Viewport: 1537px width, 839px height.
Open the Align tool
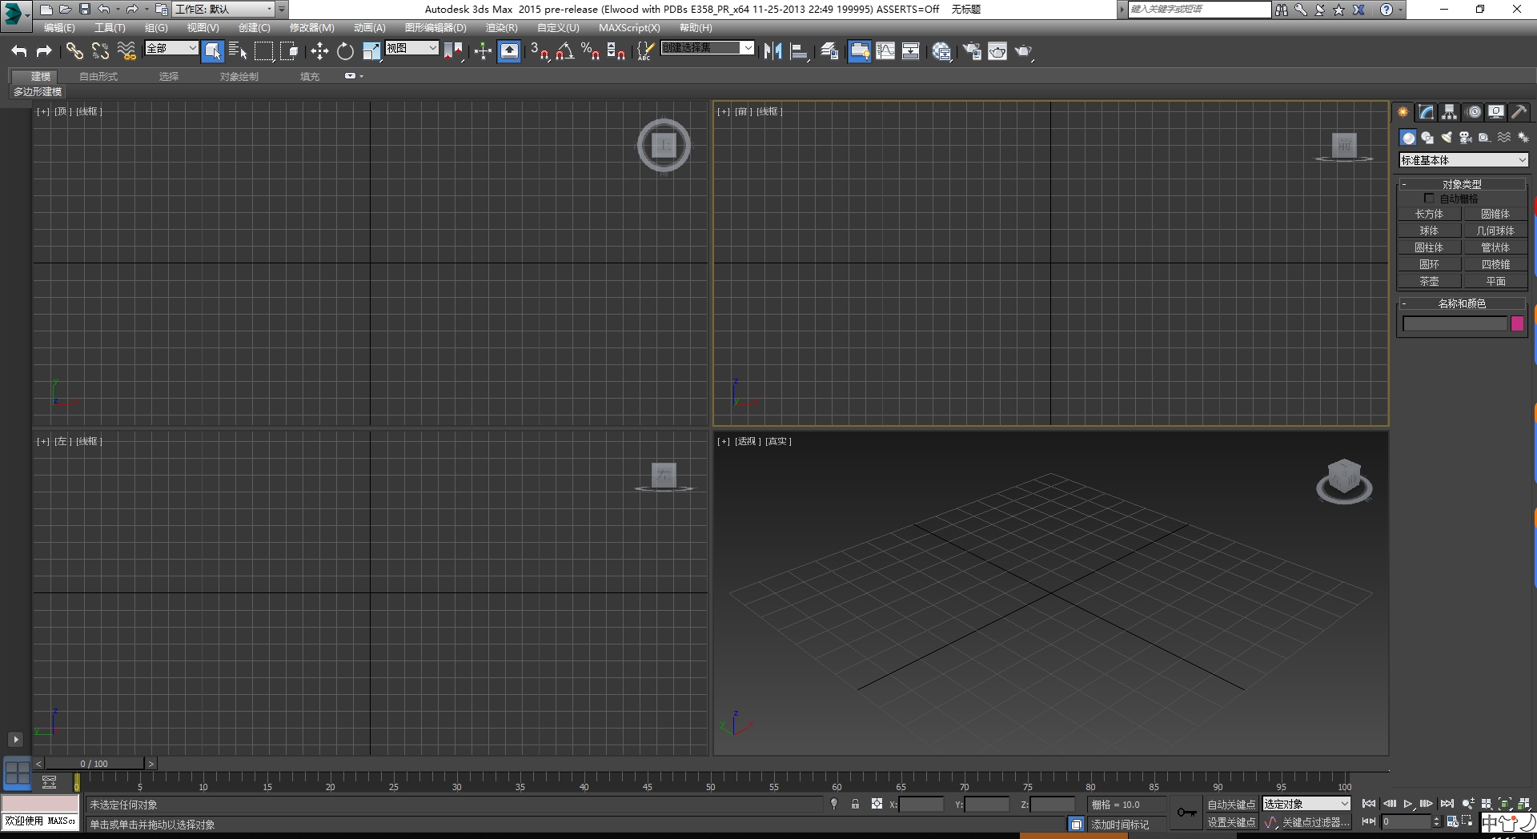(799, 51)
